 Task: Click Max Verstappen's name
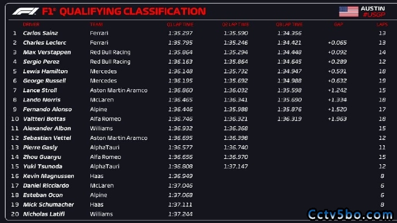pyautogui.click(x=47, y=52)
